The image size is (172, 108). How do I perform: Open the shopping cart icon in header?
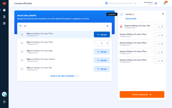[165, 3]
